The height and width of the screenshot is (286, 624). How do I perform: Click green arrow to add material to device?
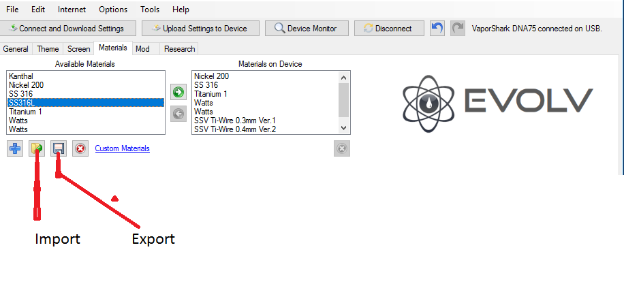(x=178, y=92)
